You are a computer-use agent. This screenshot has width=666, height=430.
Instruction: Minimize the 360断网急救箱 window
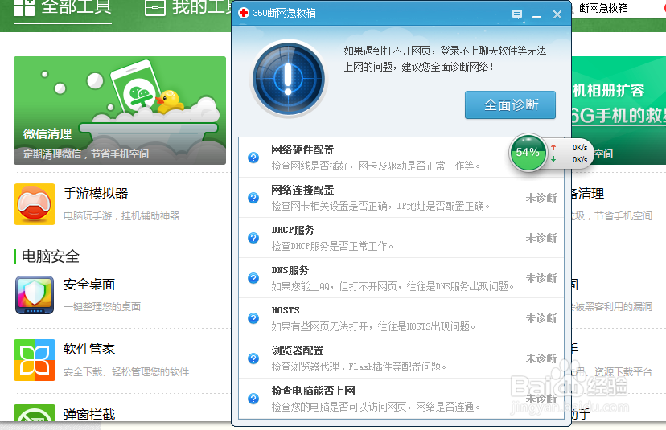pos(536,15)
